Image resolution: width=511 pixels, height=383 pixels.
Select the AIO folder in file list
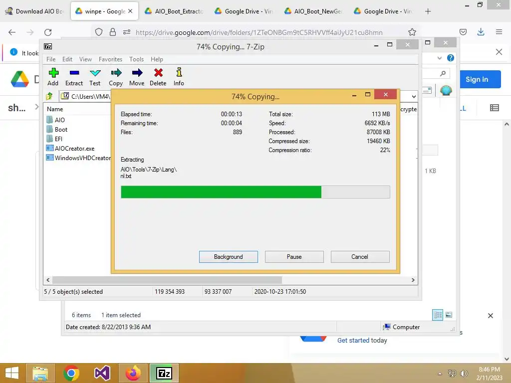tap(56, 120)
